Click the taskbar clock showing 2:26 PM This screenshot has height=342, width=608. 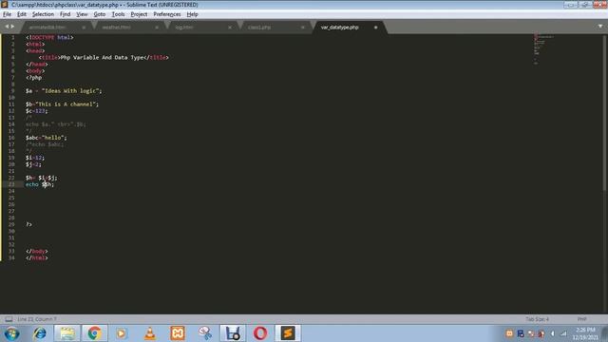click(x=585, y=333)
